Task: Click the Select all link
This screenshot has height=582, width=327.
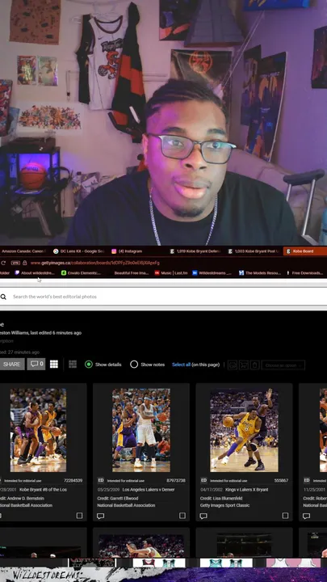Action: click(182, 365)
